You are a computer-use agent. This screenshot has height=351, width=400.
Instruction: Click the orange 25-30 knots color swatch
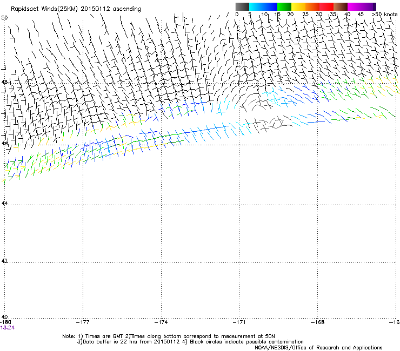pos(312,6)
